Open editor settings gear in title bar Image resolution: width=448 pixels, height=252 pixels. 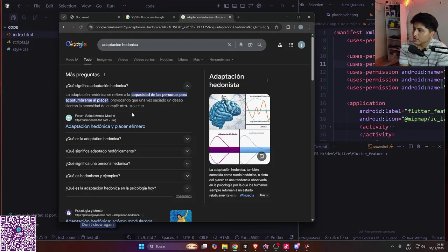[259, 6]
